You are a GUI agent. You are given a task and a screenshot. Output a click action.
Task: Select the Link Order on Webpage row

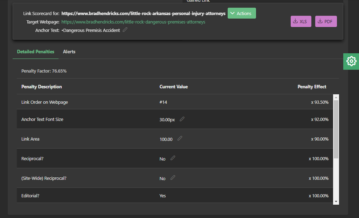45,102
